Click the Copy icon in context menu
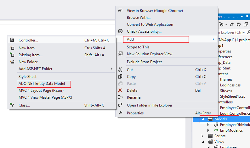Image resolution: width=250 pixels, height=148 pixels. pos(120,77)
